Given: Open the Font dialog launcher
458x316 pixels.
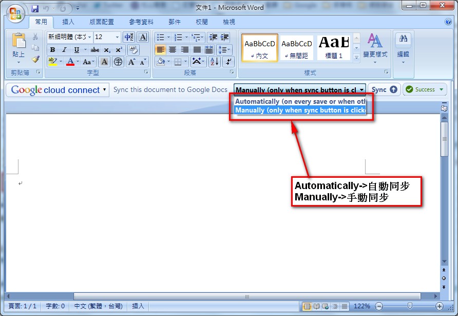Looking at the screenshot, I should pos(146,72).
